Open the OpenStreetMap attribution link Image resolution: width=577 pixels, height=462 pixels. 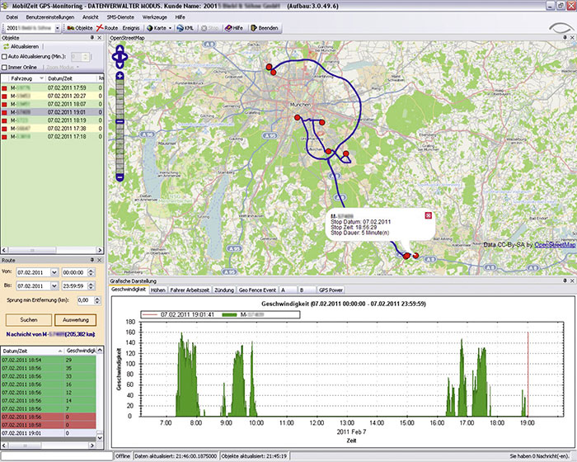click(x=555, y=245)
